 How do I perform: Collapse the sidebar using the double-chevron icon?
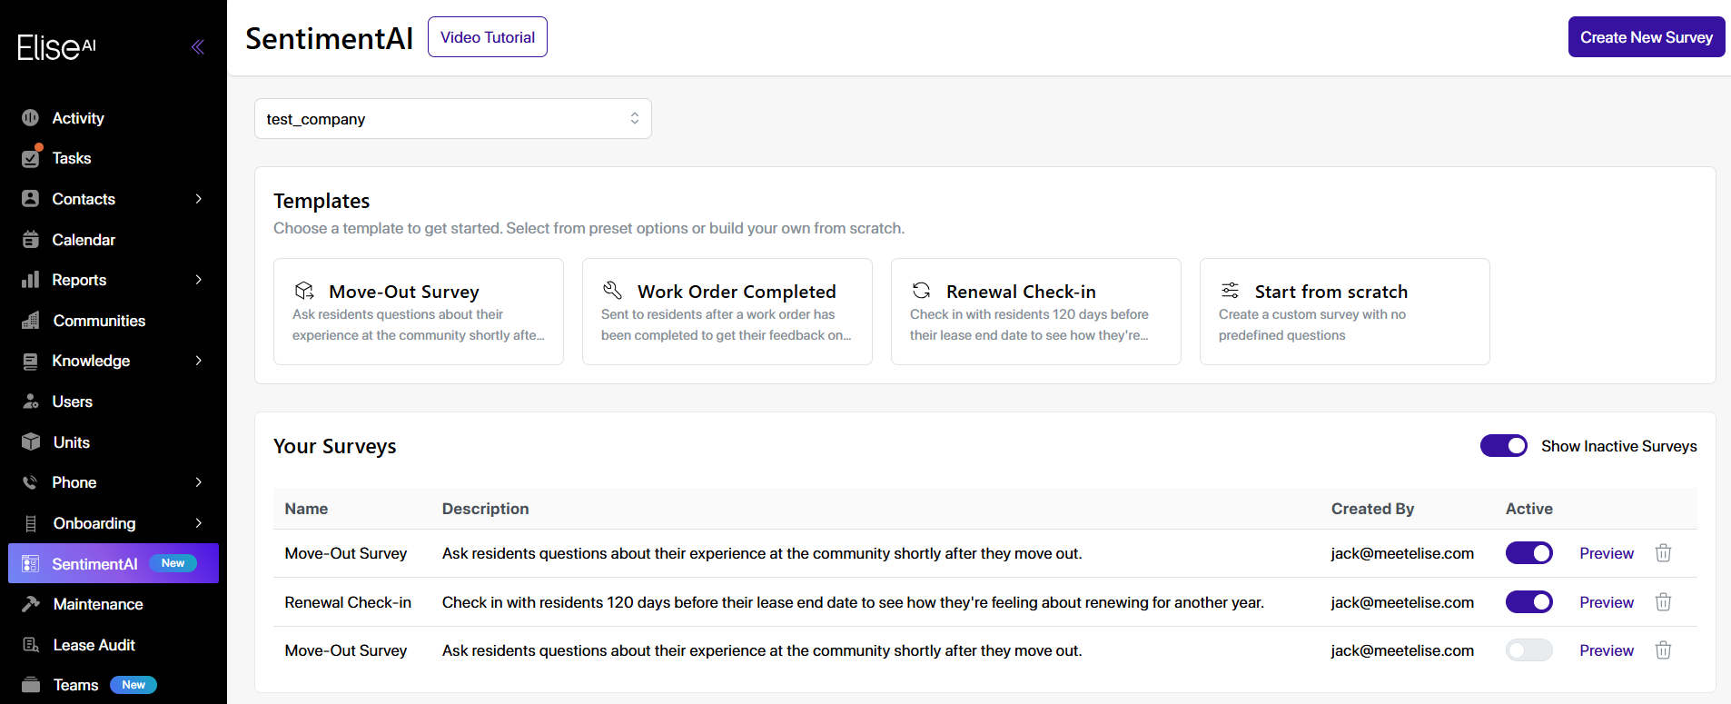197,47
